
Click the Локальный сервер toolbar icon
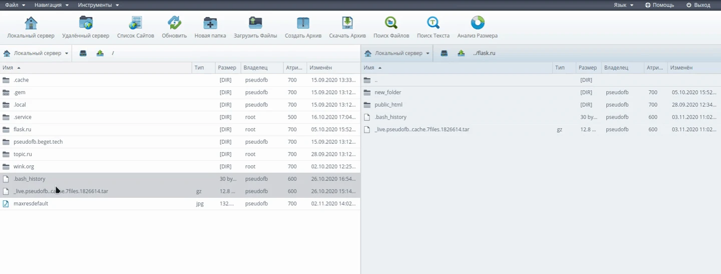pyautogui.click(x=31, y=24)
